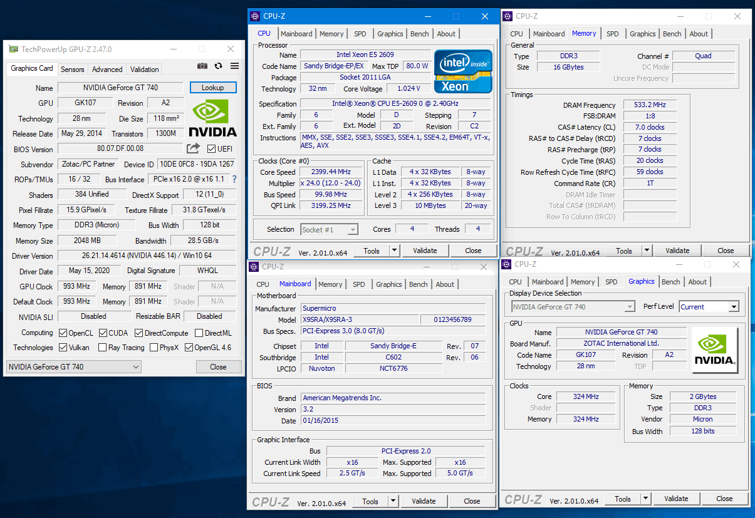
Task: Expand Tools arrow in CPU-Z processor window
Action: coord(394,251)
